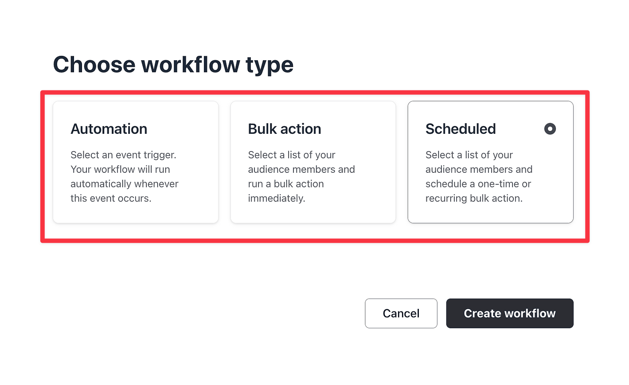Choose Automation as the workflow type

[135, 162]
